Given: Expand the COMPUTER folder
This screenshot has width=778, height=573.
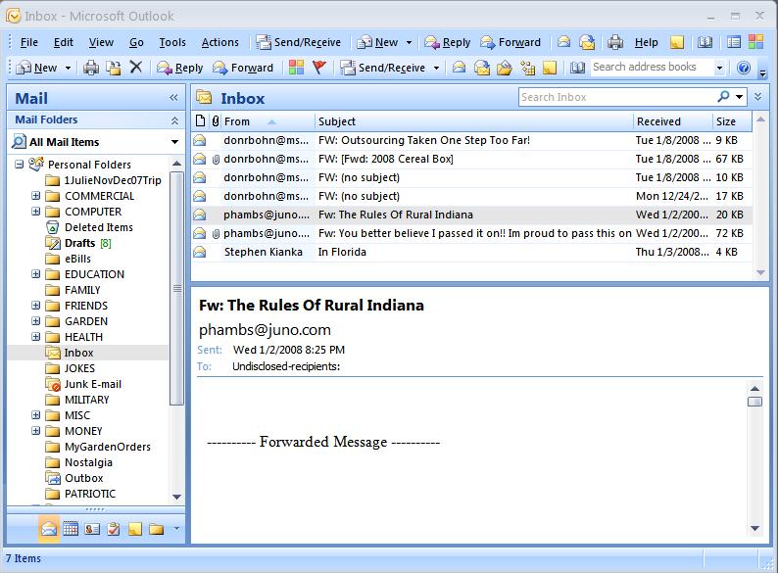Looking at the screenshot, I should [35, 212].
